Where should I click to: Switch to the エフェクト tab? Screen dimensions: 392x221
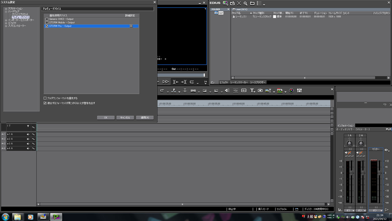[x=224, y=82]
